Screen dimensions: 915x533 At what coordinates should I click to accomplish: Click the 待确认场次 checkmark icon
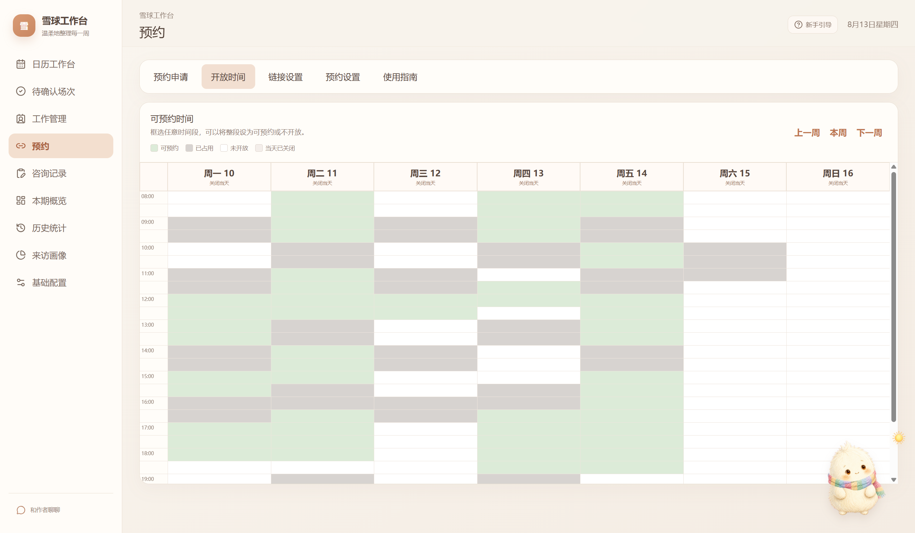coord(21,91)
